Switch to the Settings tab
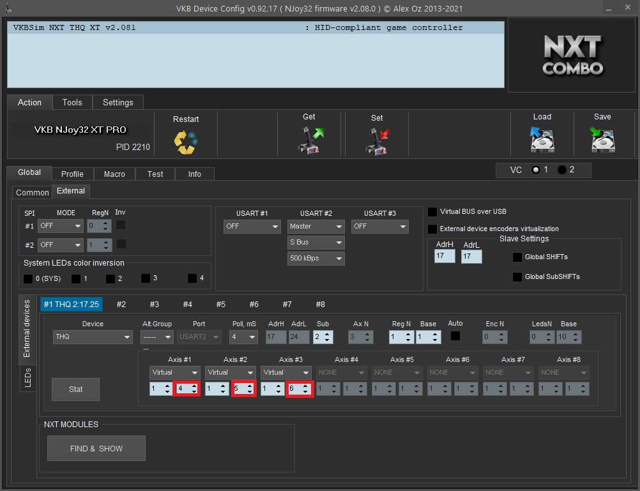This screenshot has width=640, height=491. (118, 102)
